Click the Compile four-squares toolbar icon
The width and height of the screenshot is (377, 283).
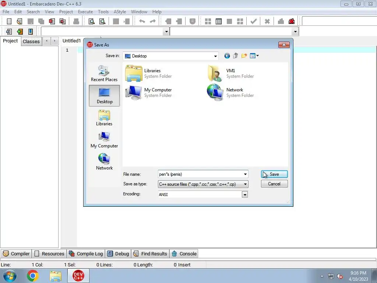(x=208, y=21)
